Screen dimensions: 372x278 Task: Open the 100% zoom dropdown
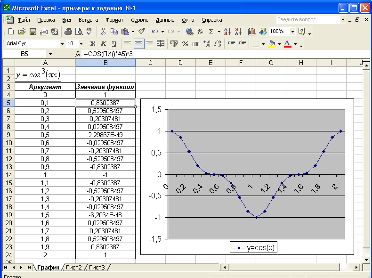coord(292,32)
